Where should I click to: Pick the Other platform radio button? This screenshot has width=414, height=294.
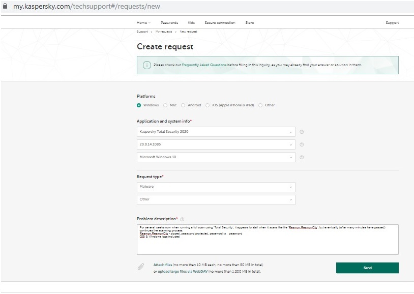[260, 105]
